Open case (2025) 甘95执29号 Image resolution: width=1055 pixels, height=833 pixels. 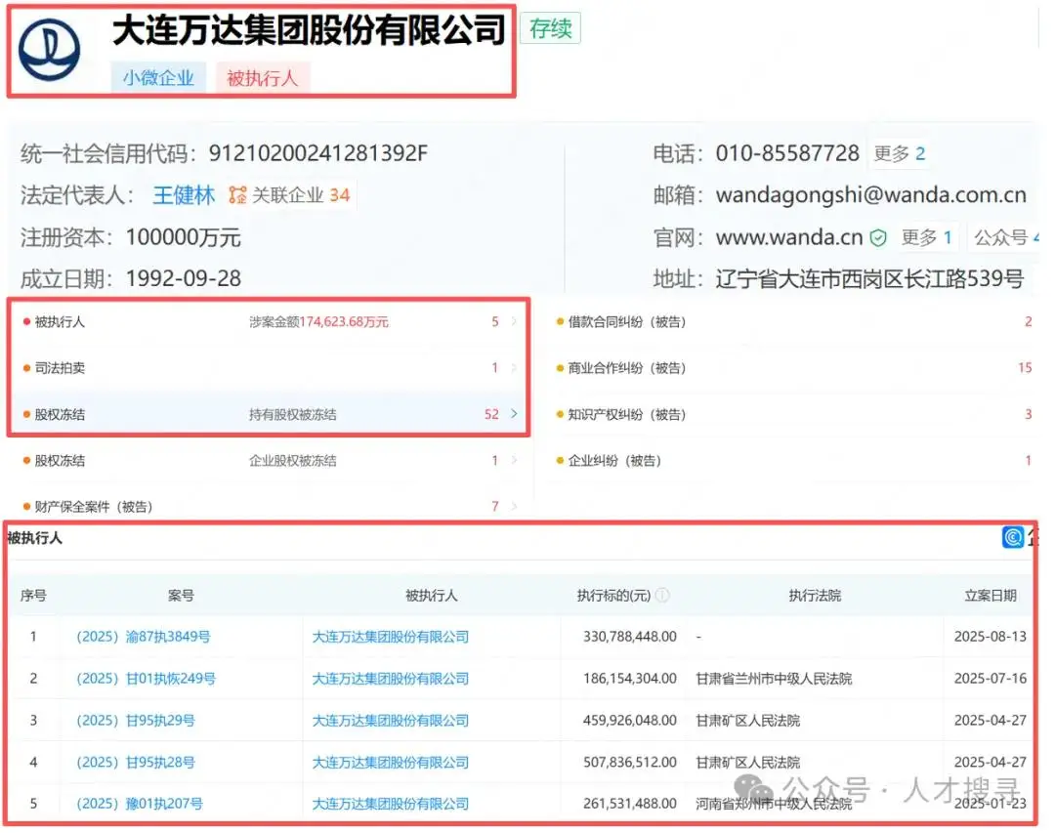pos(135,720)
